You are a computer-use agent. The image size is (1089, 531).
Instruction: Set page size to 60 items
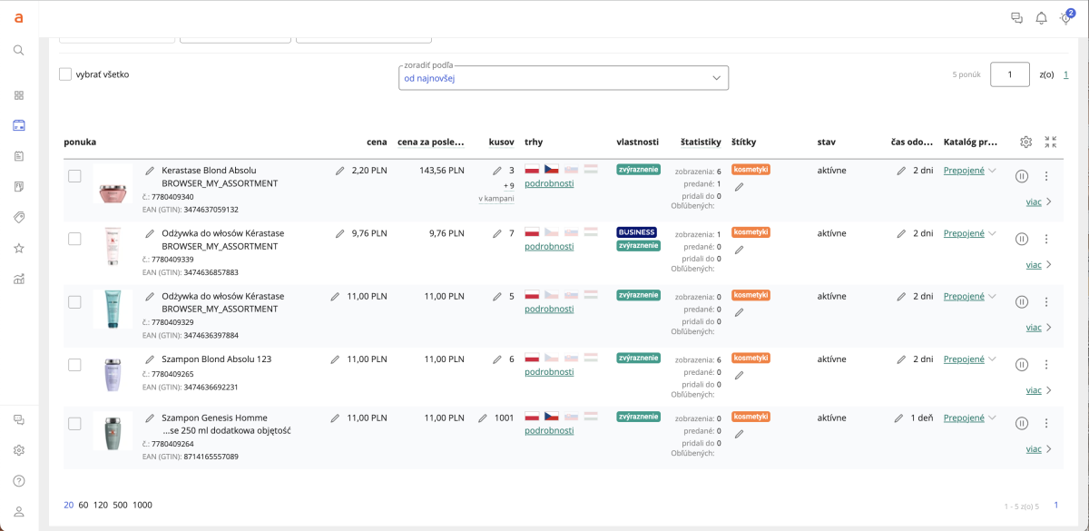coord(83,505)
